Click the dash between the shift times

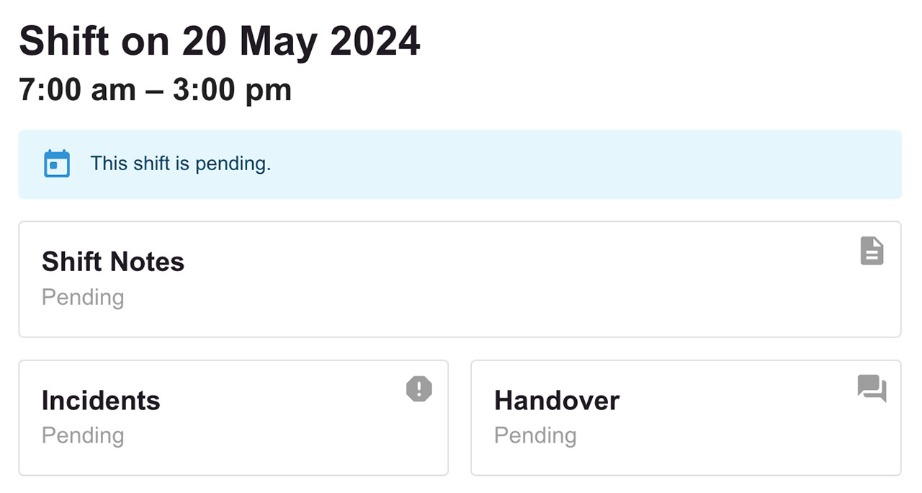[x=154, y=90]
